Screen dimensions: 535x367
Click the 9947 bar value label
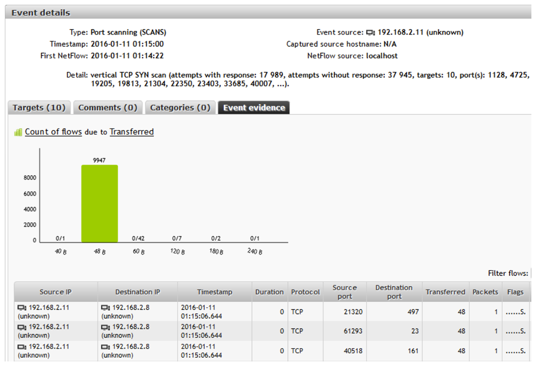(x=99, y=160)
